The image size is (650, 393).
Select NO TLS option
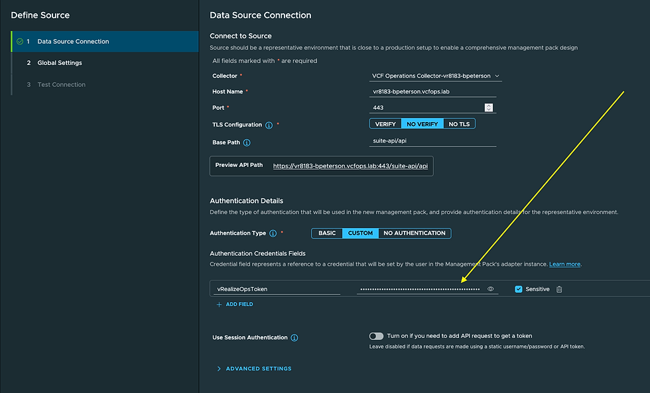(459, 124)
